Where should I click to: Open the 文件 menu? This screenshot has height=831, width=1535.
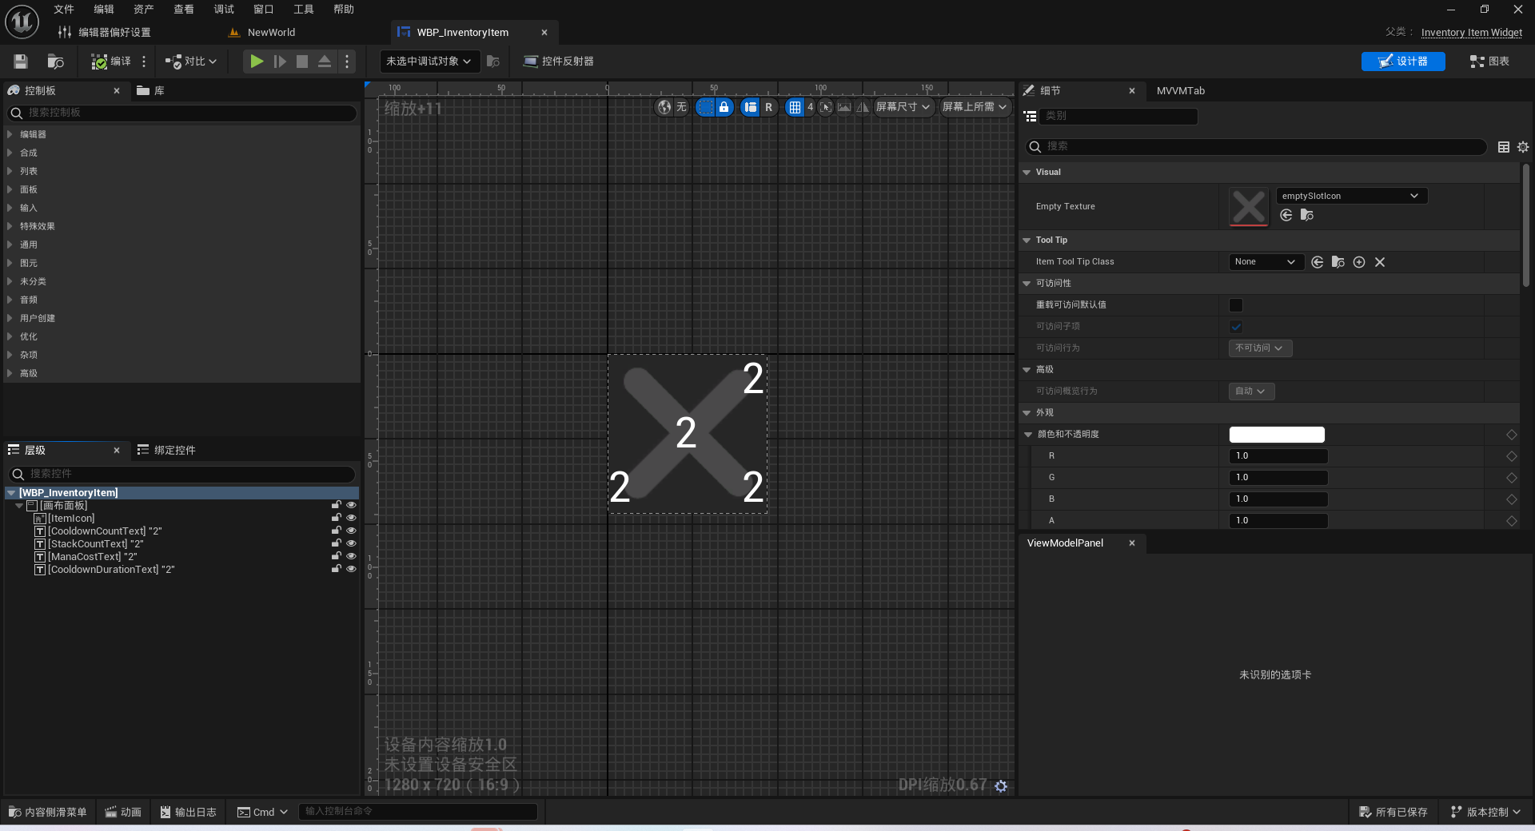pos(64,9)
